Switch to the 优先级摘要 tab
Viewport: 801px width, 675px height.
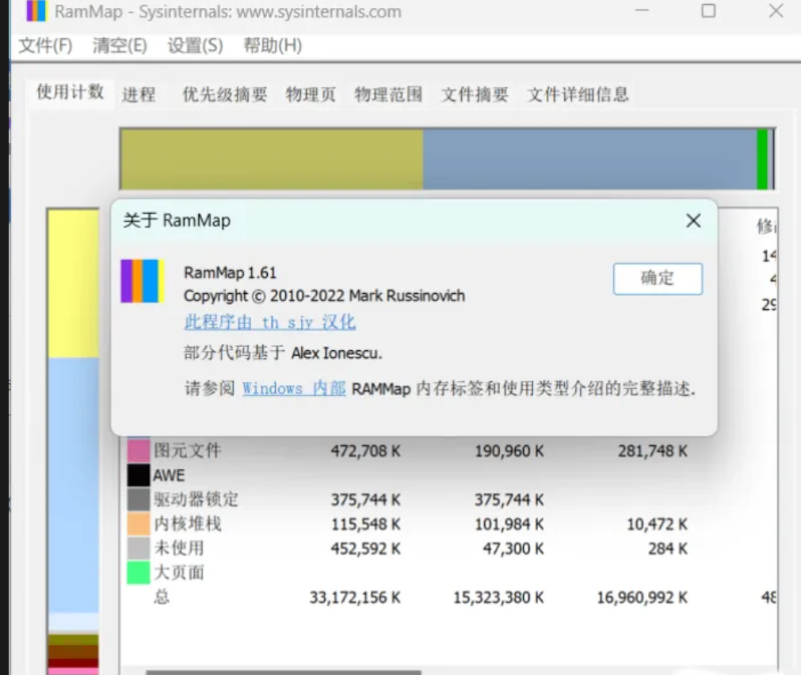(x=225, y=94)
